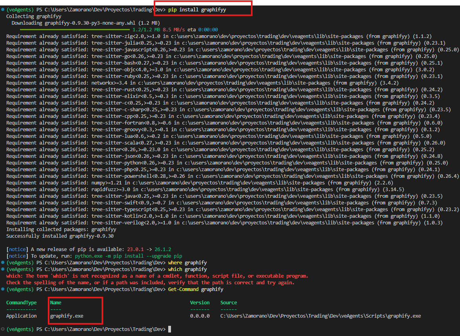Click the 'python.exe -m pip install --upgrade pip' text
460x336 pixels.
coord(129,256)
